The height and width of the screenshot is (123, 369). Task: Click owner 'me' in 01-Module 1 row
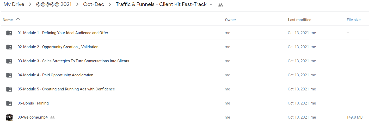[x=227, y=33]
